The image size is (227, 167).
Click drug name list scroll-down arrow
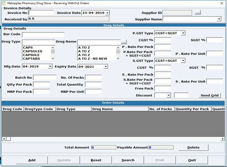click(x=118, y=59)
